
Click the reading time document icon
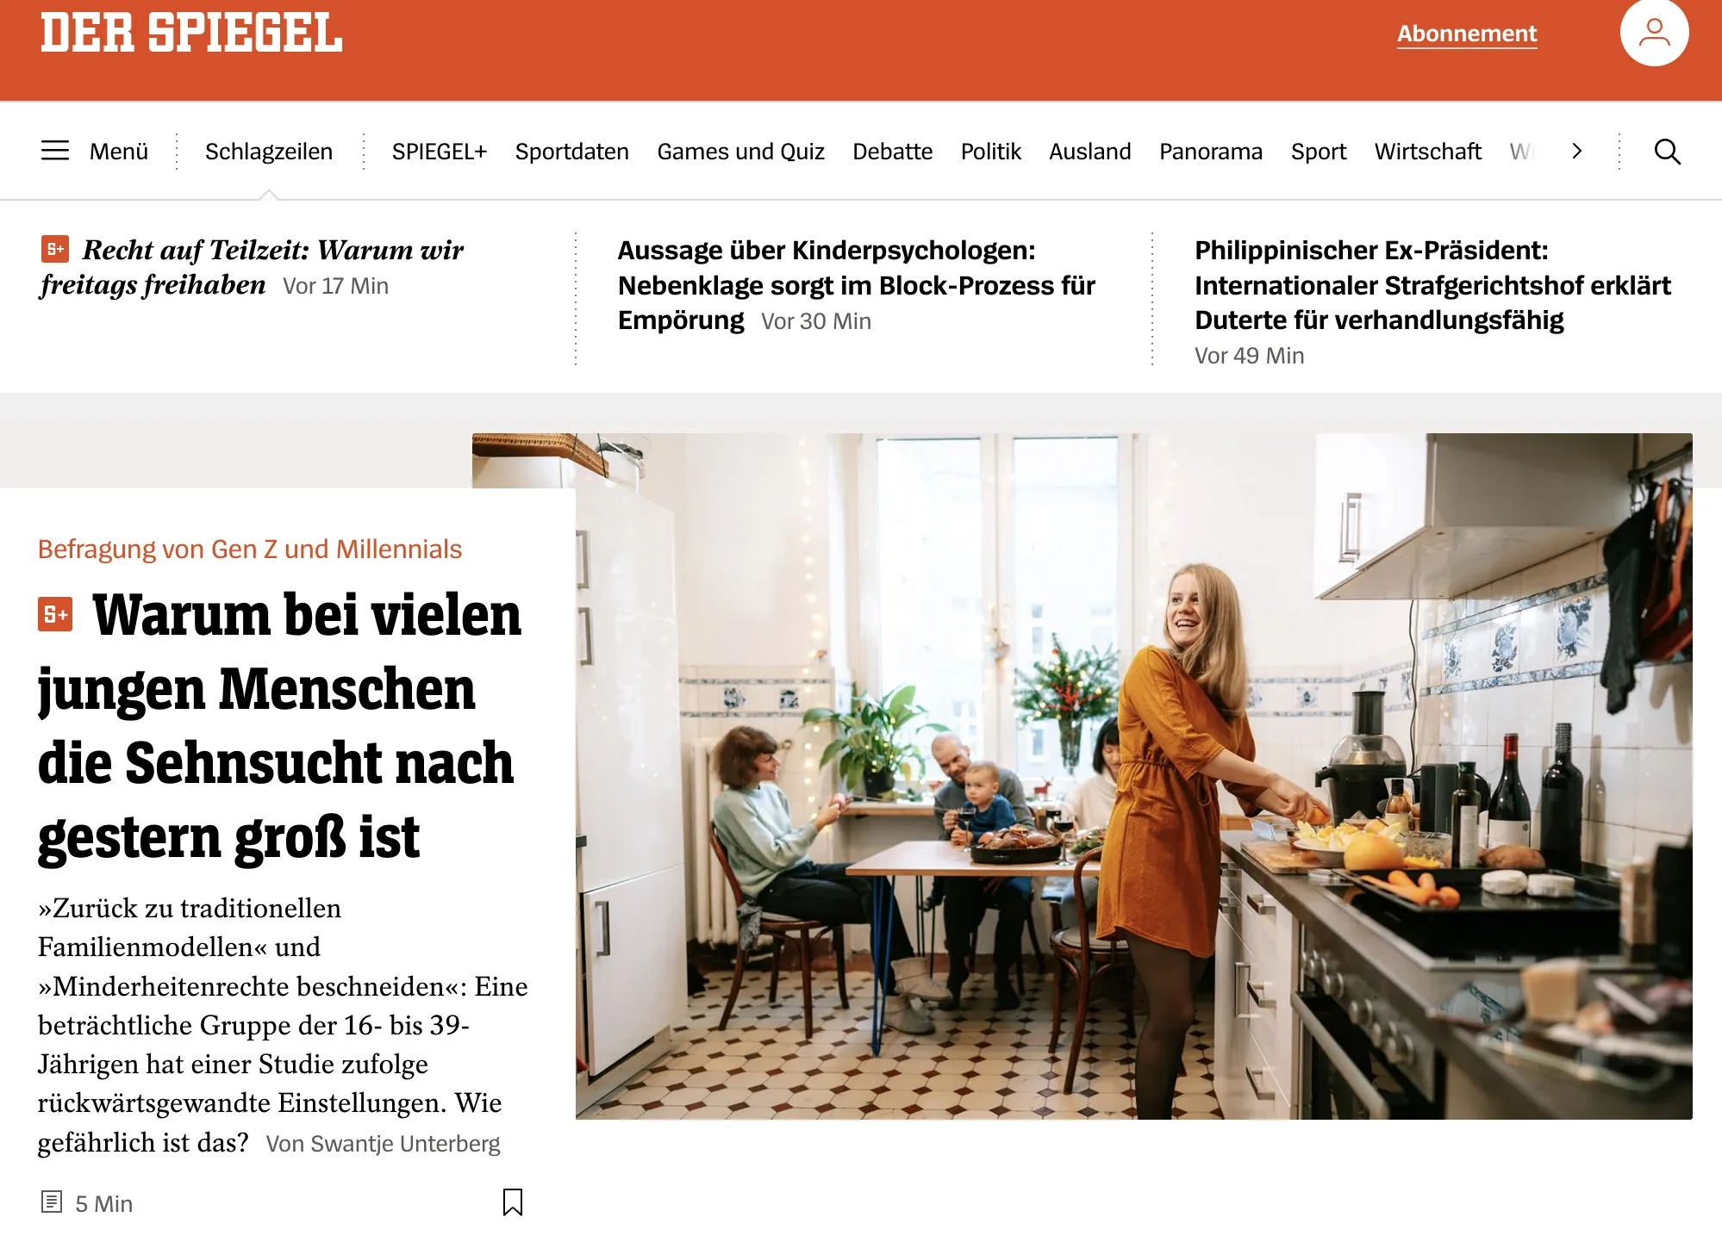coord(52,1202)
